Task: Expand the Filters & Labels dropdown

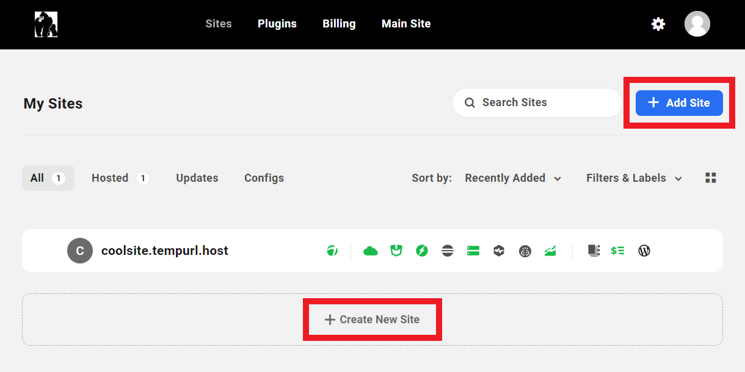Action: [x=634, y=178]
